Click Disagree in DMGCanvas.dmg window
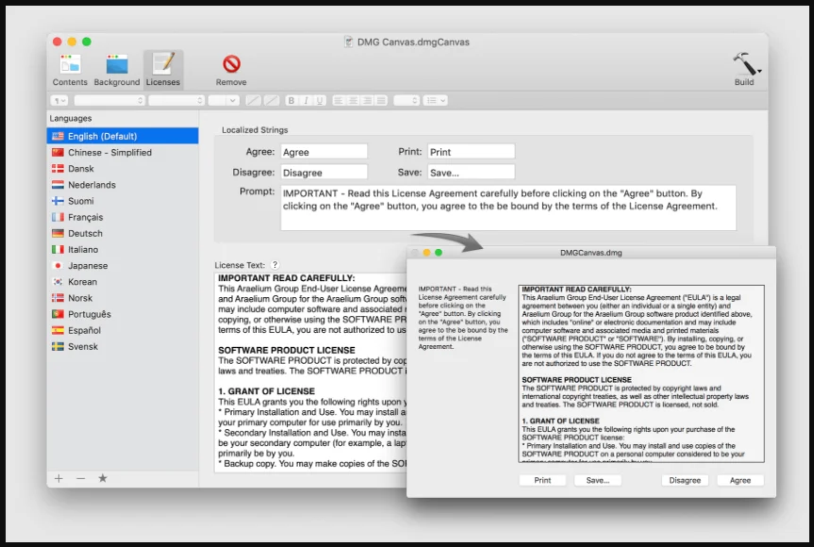814x547 pixels. pos(685,480)
